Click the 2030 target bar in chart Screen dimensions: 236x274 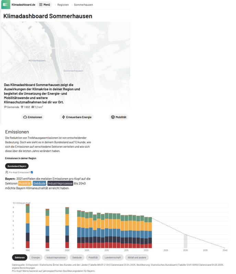[186, 241]
